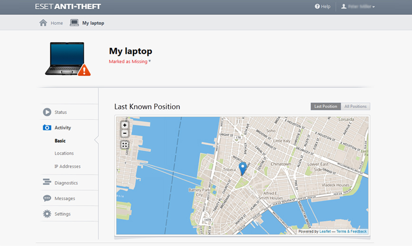This screenshot has width=412, height=247.
Task: Click the Last Known Position heading
Action: [x=147, y=107]
